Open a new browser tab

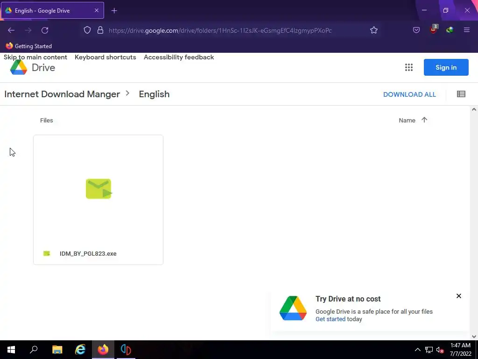pos(114,11)
